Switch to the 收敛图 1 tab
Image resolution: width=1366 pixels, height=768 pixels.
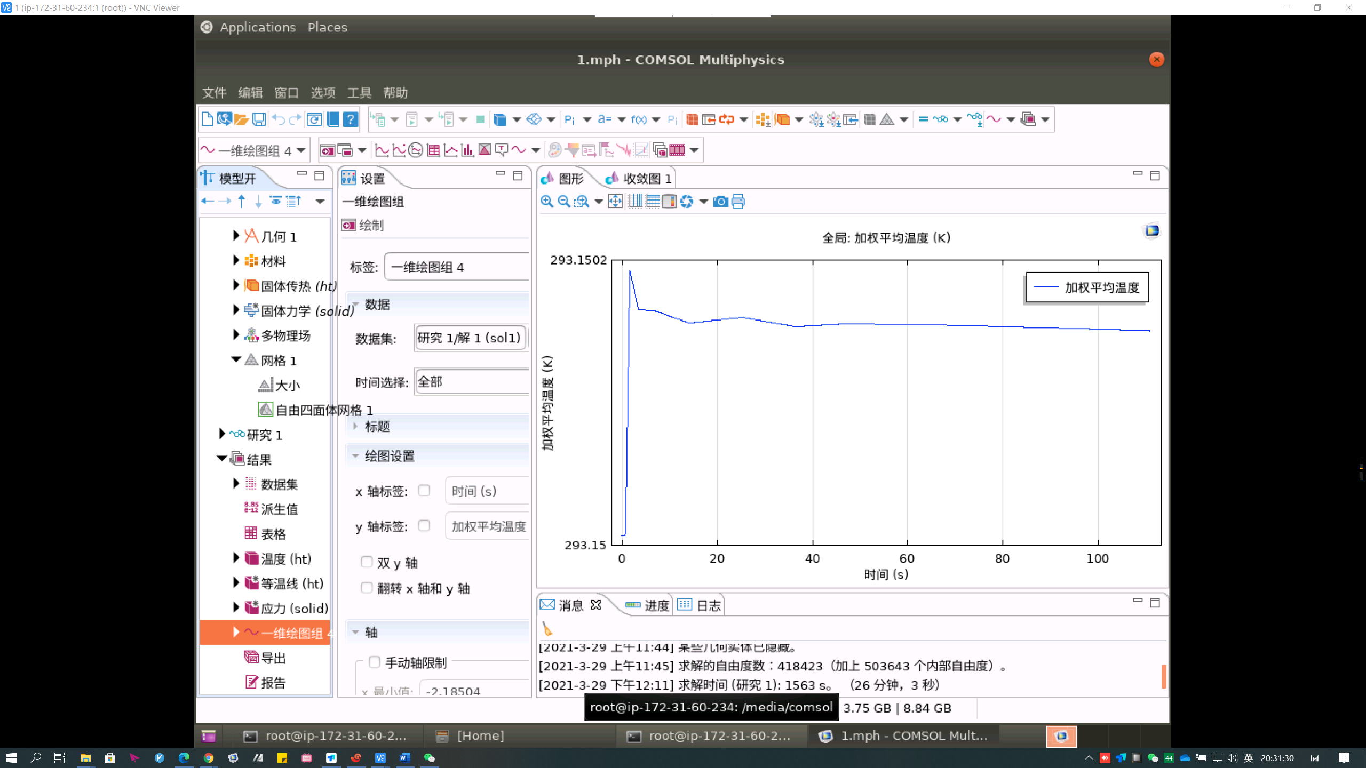tap(638, 178)
